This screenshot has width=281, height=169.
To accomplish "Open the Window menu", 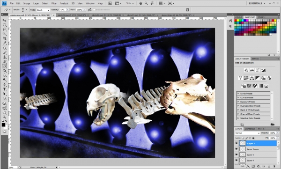I will click(90, 3).
